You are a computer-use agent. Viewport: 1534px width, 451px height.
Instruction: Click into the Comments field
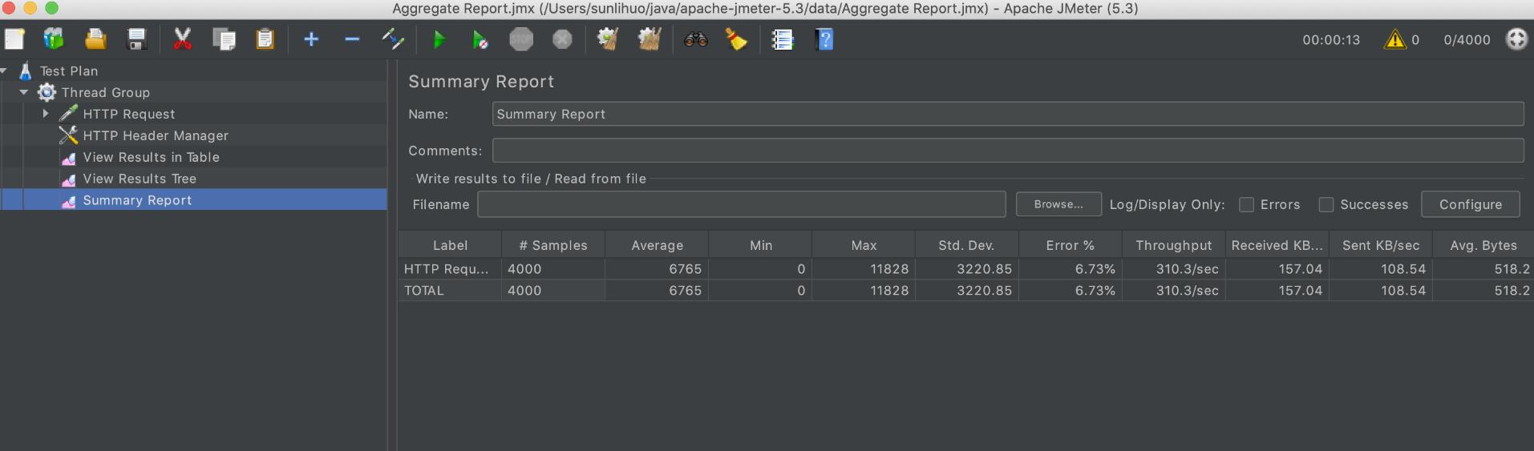(1008, 151)
